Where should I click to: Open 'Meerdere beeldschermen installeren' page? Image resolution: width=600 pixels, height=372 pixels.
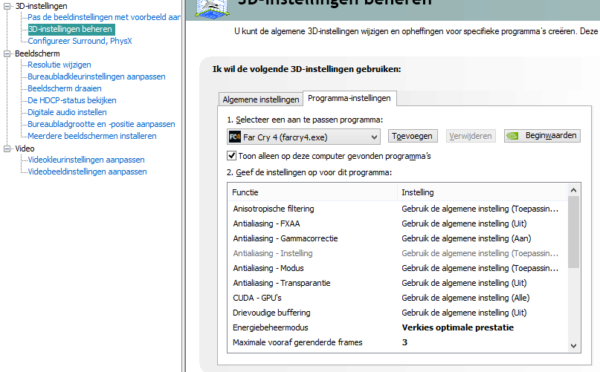point(92,136)
